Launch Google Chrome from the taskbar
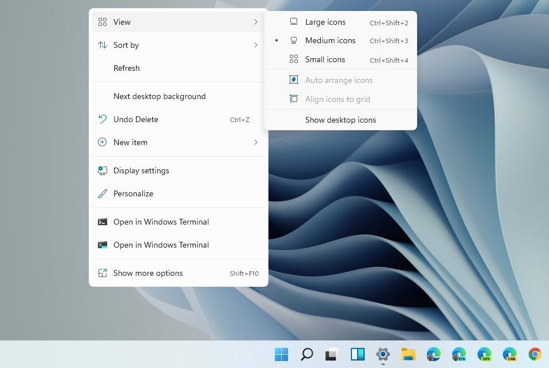This screenshot has height=368, width=549. point(535,354)
